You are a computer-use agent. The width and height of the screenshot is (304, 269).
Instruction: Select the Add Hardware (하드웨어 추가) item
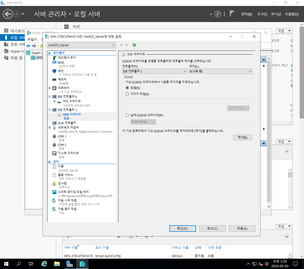(67, 57)
